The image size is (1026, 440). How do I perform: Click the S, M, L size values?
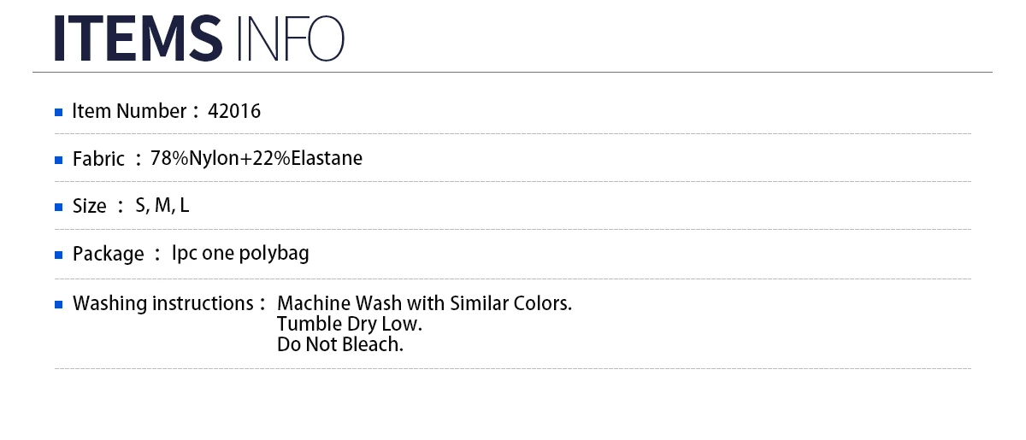162,206
